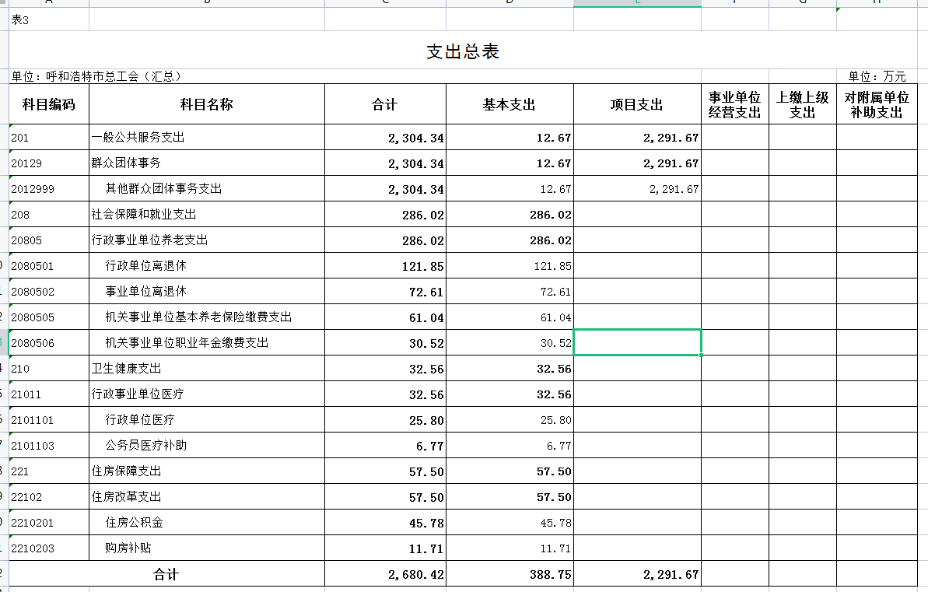The image size is (928, 592).
Task: Click the '对附属单位补助支出' header cell
Action: [876, 104]
